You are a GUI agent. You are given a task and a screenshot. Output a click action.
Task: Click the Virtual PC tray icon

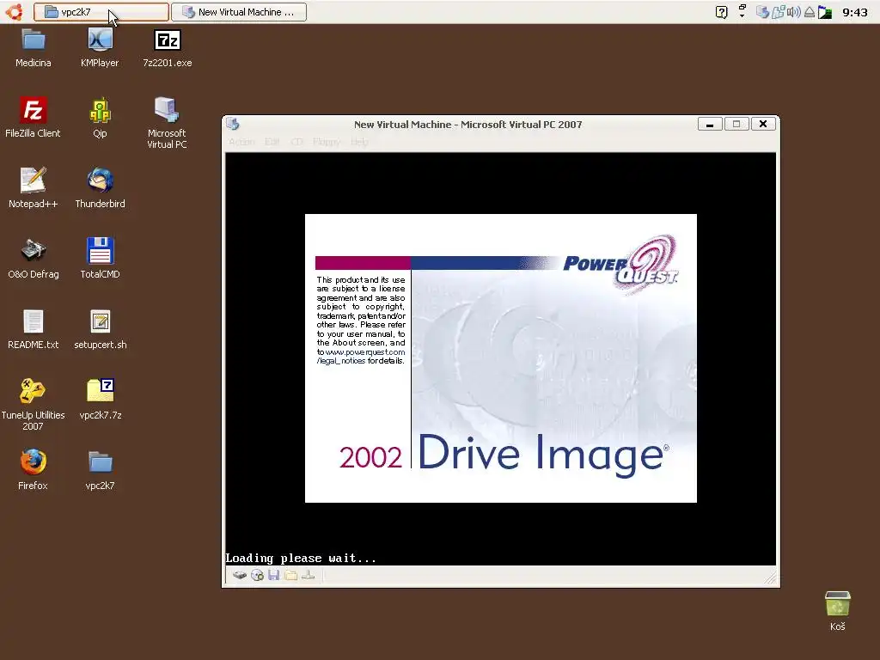tap(762, 12)
